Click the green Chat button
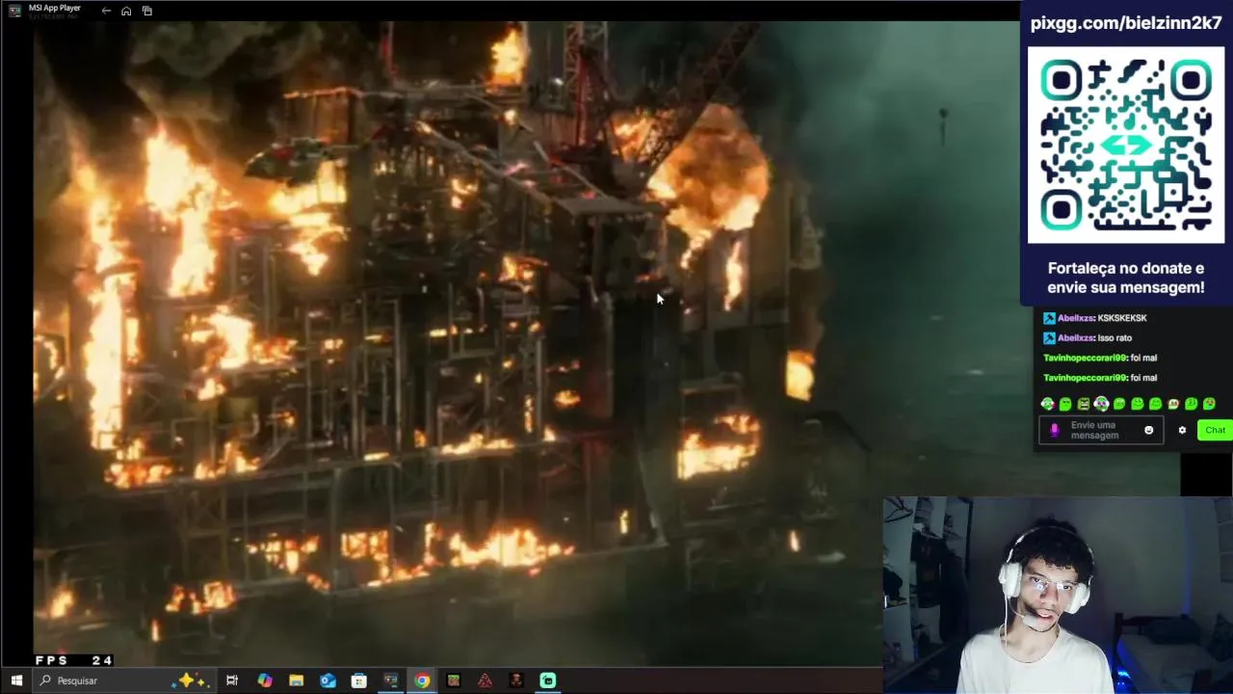Viewport: 1233px width, 694px height. point(1215,430)
